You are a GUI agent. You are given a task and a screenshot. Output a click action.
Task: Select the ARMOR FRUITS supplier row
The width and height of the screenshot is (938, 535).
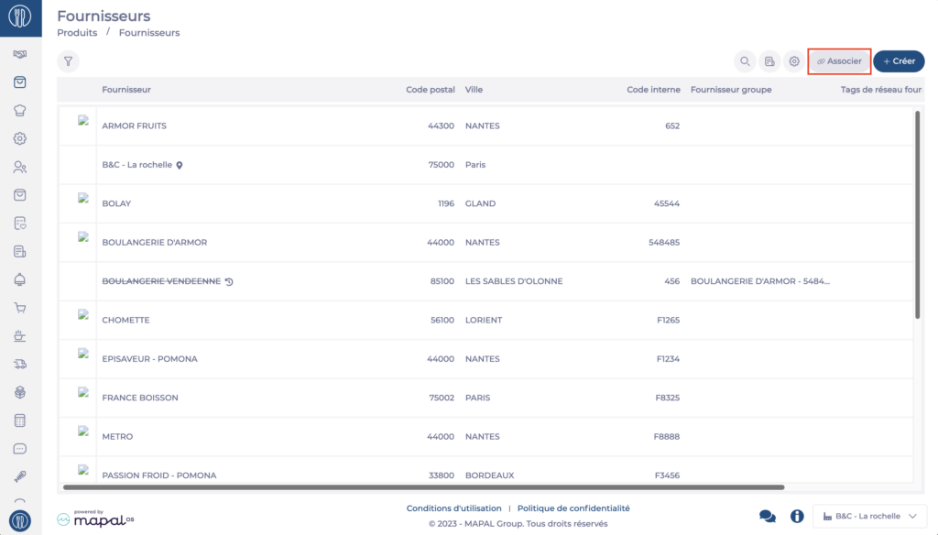[485, 126]
